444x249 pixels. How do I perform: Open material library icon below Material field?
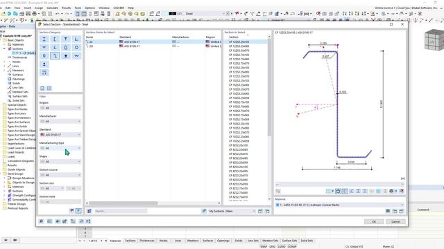click(x=388, y=211)
